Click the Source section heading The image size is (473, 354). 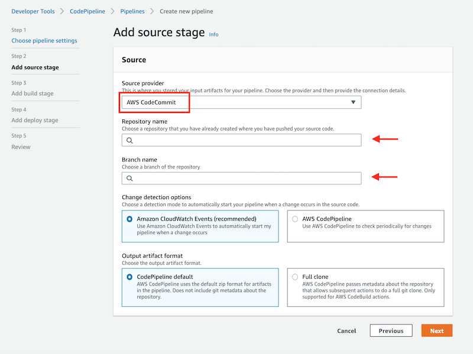pyautogui.click(x=134, y=60)
